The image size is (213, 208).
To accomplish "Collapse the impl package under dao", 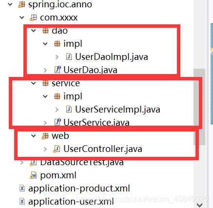I will (x=45, y=44).
